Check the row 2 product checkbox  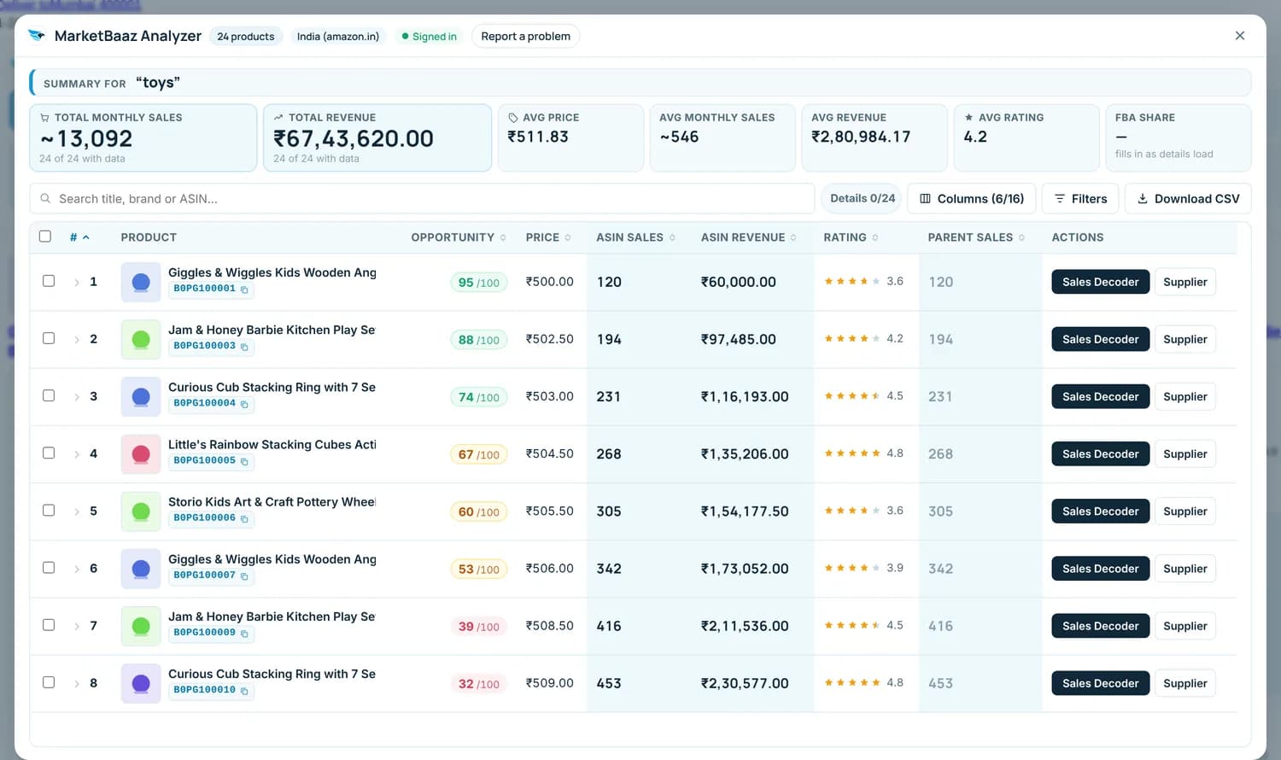point(49,338)
